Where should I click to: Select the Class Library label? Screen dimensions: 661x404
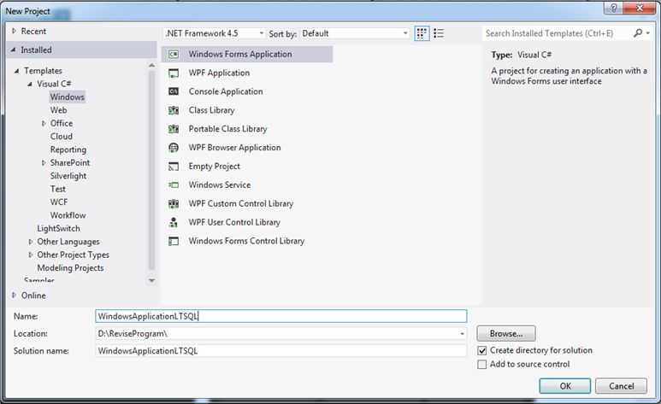[211, 110]
